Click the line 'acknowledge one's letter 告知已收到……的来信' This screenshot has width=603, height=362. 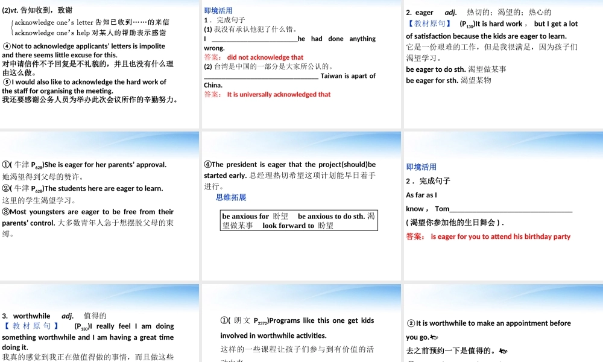tap(92, 22)
